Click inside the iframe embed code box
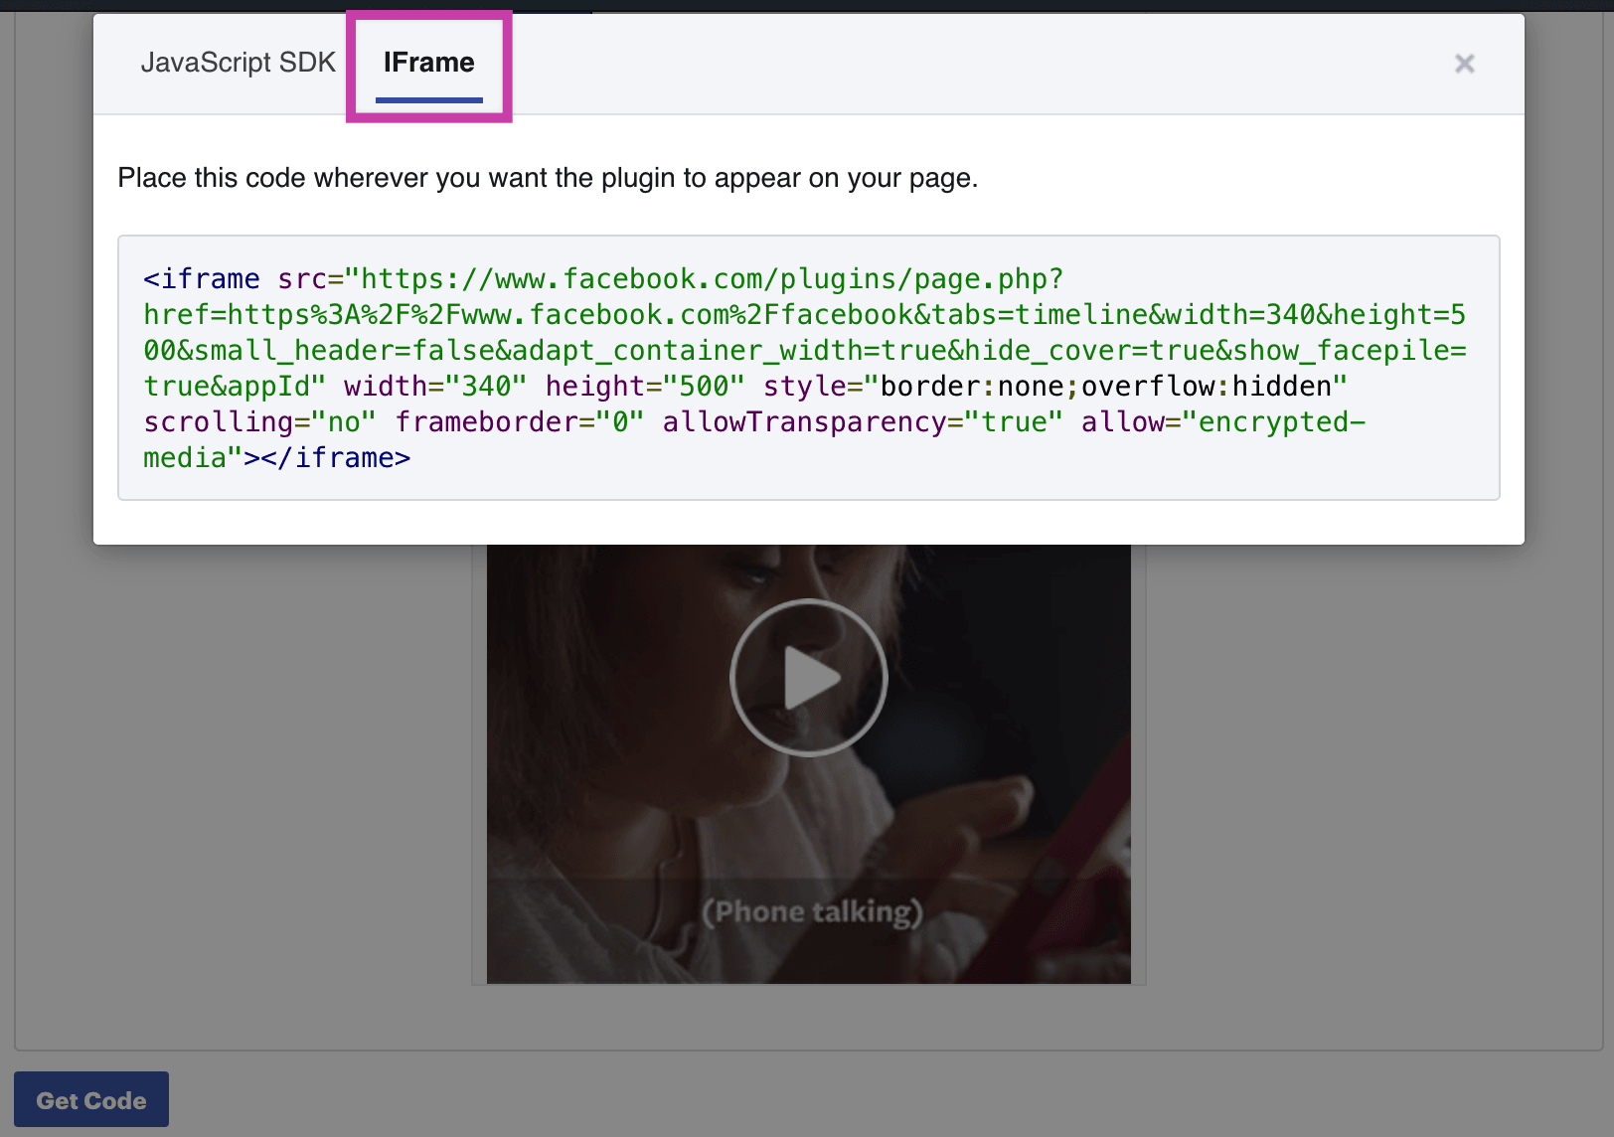This screenshot has height=1137, width=1614. point(808,368)
